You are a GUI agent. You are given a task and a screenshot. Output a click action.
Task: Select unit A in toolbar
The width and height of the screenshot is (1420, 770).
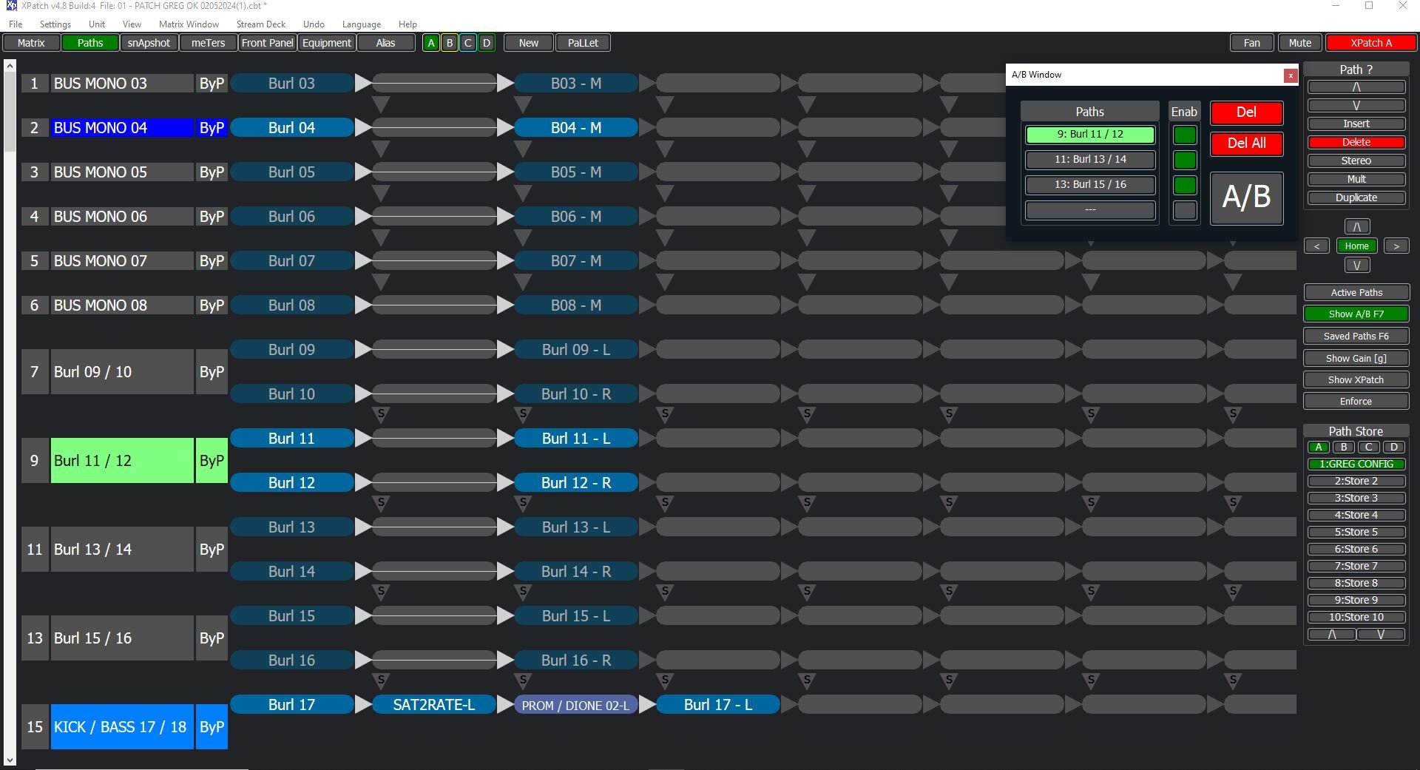click(431, 43)
